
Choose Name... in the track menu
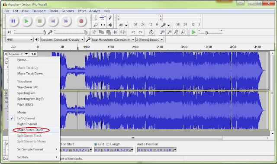tap(34, 60)
